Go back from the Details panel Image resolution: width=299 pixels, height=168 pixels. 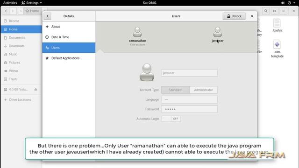tap(48, 16)
